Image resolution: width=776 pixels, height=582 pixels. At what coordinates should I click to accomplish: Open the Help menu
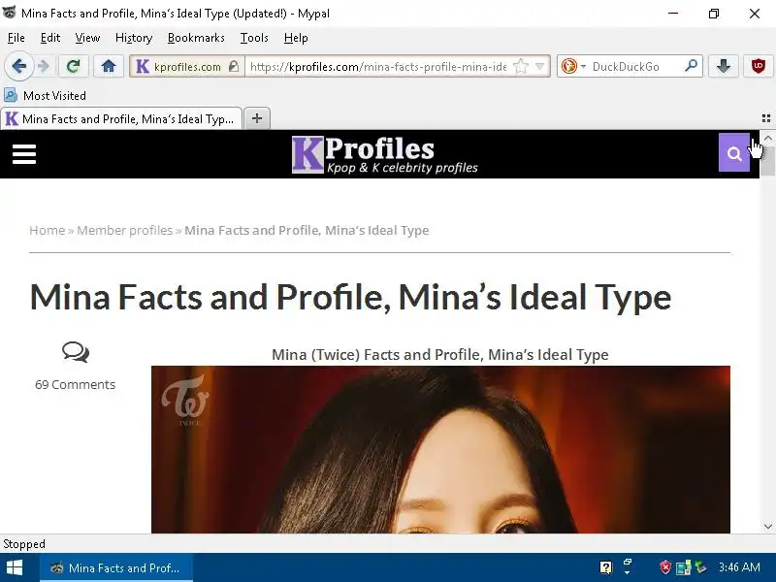296,38
